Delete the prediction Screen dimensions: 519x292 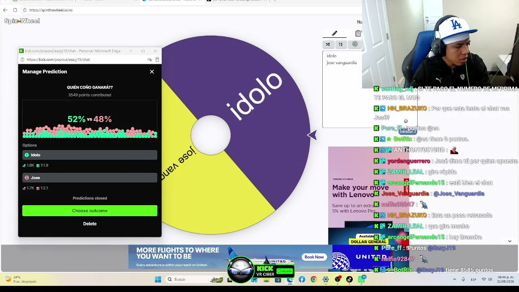90,224
